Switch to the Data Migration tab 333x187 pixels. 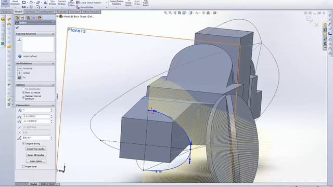46,12
